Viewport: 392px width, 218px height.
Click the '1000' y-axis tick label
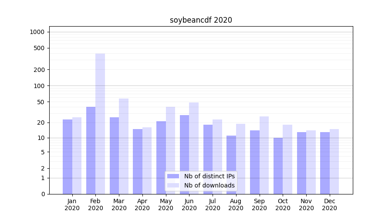37,32
